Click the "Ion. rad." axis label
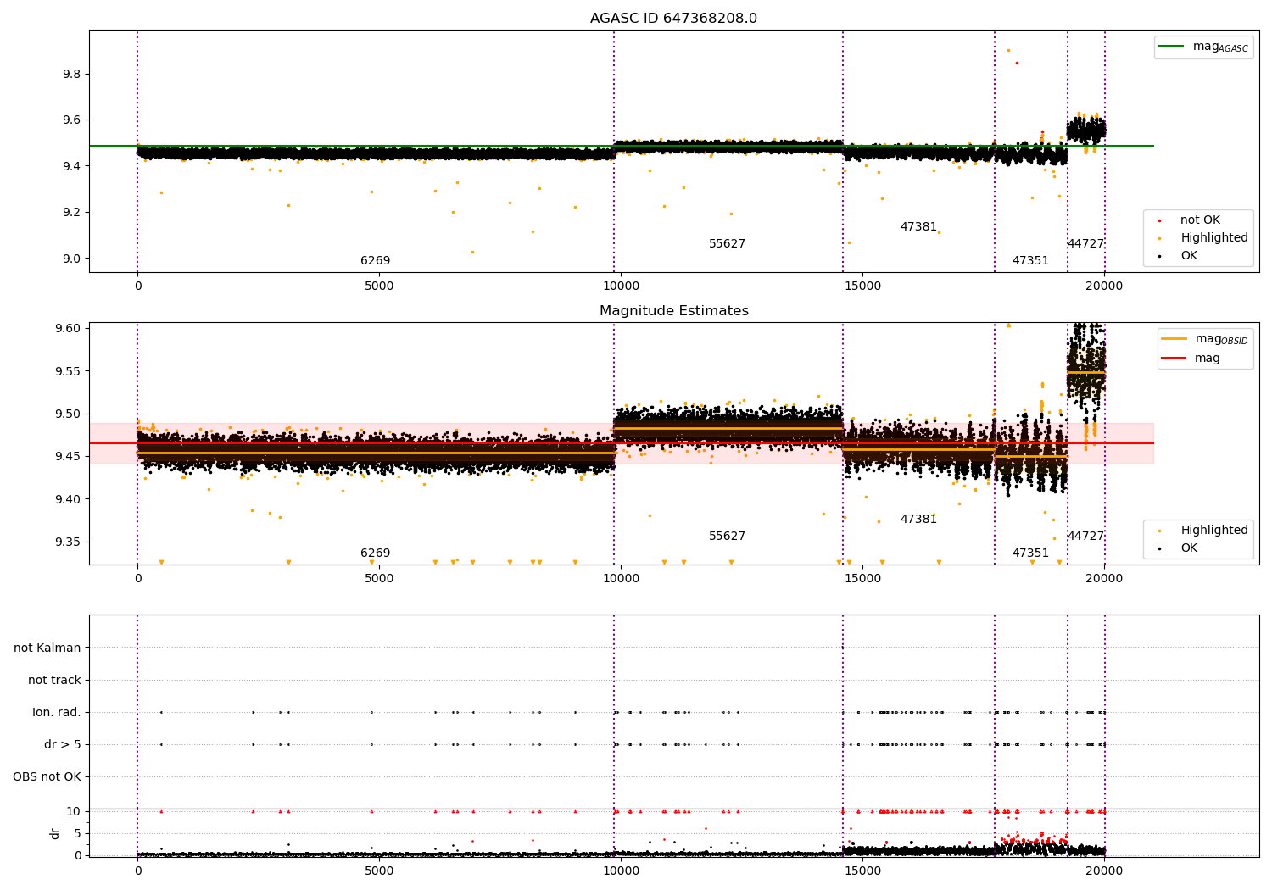Image resolution: width=1272 pixels, height=890 pixels. (57, 712)
